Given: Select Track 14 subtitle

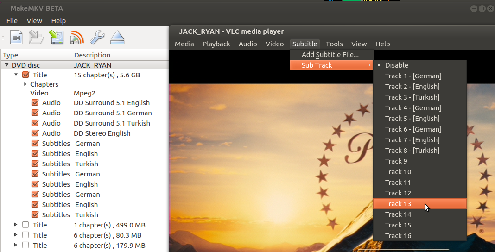Looking at the screenshot, I should [x=420, y=214].
